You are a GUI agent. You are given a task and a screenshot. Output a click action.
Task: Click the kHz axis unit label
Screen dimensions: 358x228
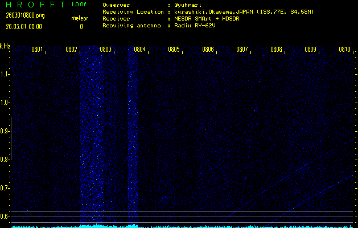[6, 46]
